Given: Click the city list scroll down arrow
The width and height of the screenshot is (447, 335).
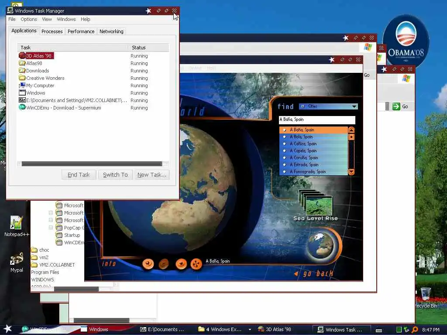Looking at the screenshot, I should [351, 172].
